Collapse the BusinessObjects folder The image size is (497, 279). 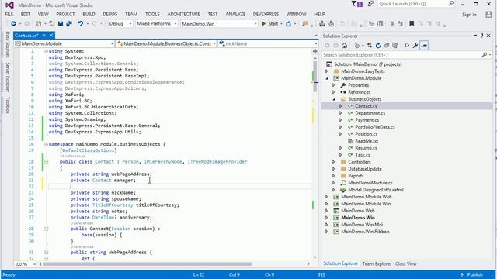pos(334,99)
